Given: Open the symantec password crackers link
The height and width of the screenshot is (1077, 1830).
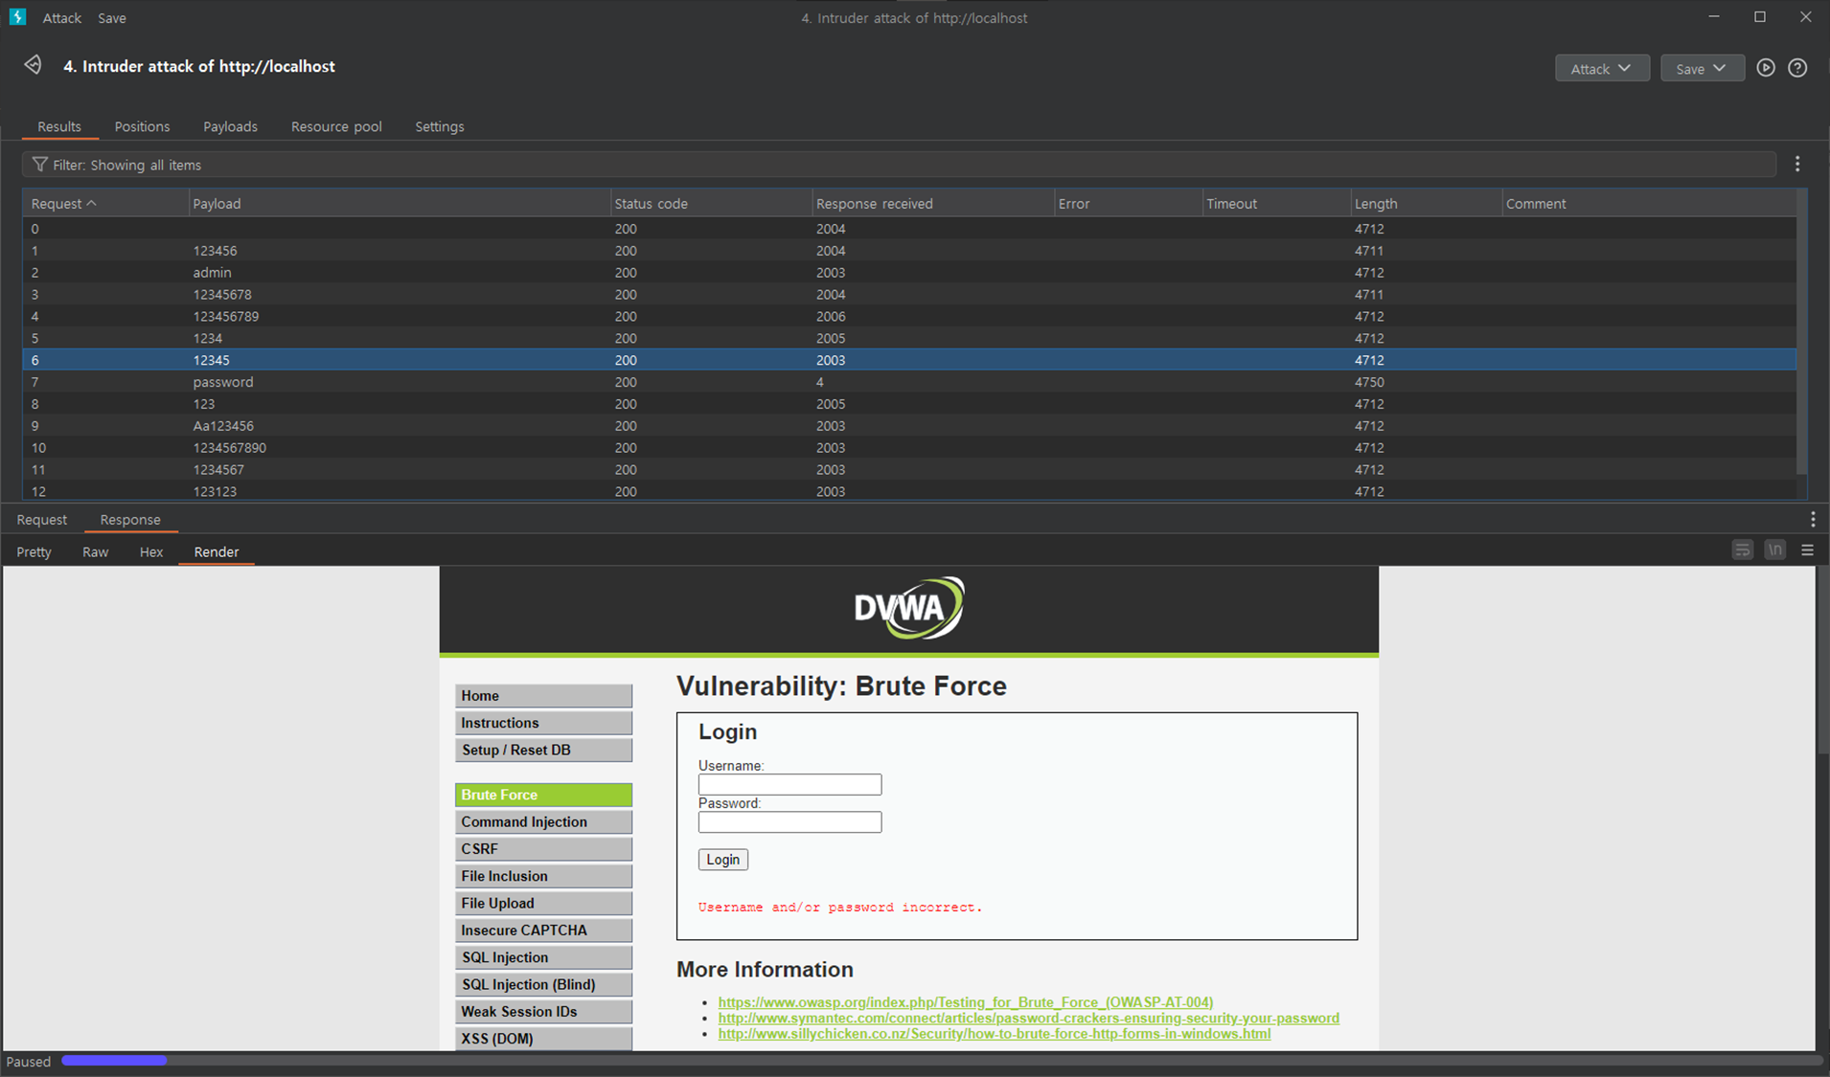Looking at the screenshot, I should pos(1029,1018).
